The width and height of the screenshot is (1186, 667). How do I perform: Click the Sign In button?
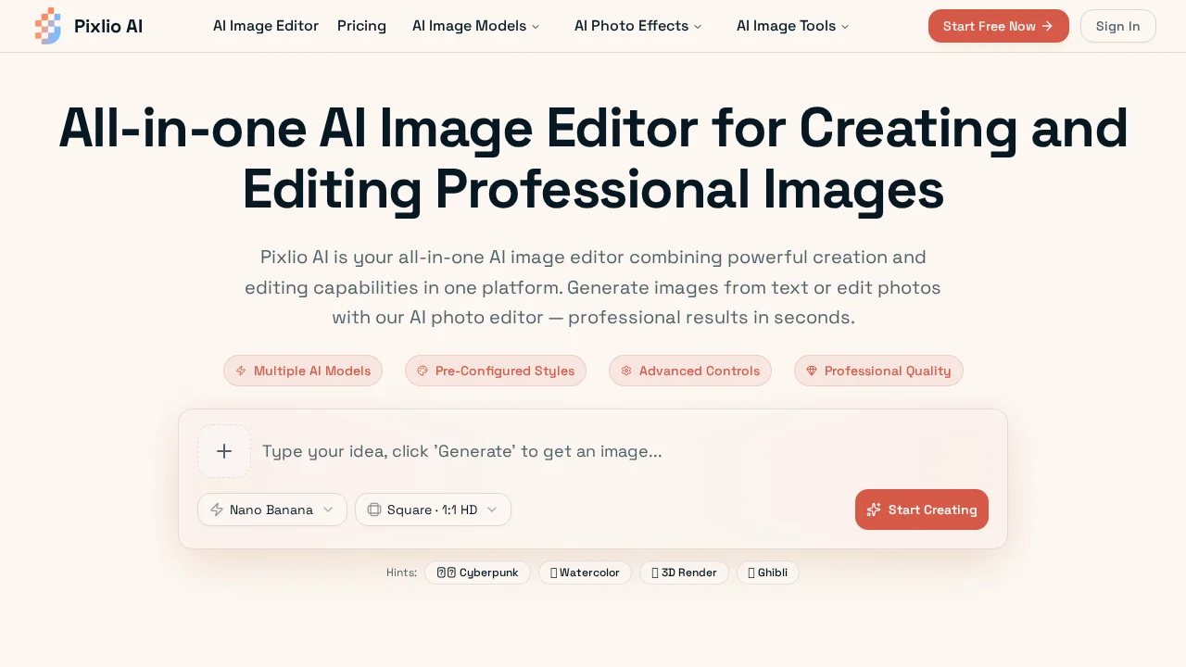point(1117,26)
